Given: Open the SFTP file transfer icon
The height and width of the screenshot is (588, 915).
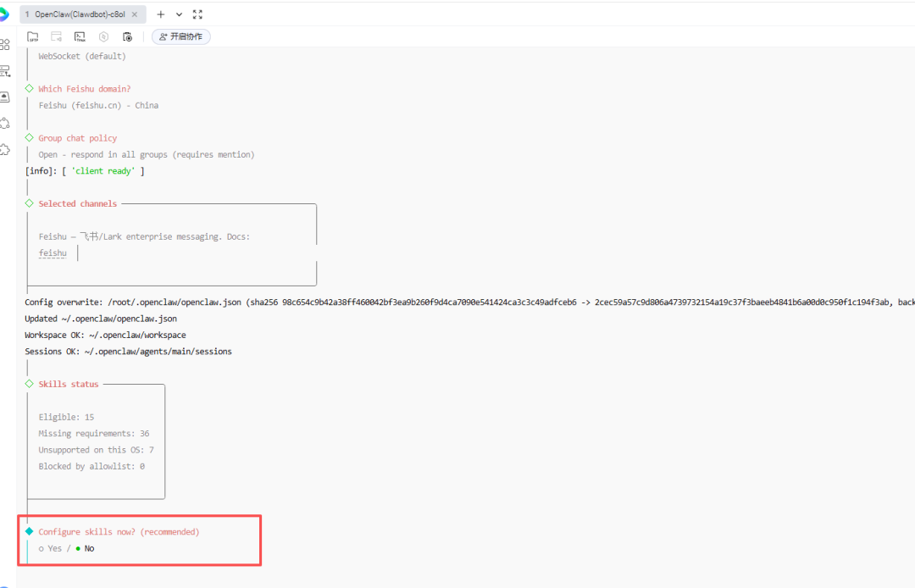Looking at the screenshot, I should [x=33, y=36].
